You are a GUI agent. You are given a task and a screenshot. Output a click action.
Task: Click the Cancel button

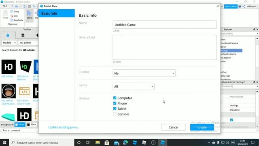(x=174, y=127)
